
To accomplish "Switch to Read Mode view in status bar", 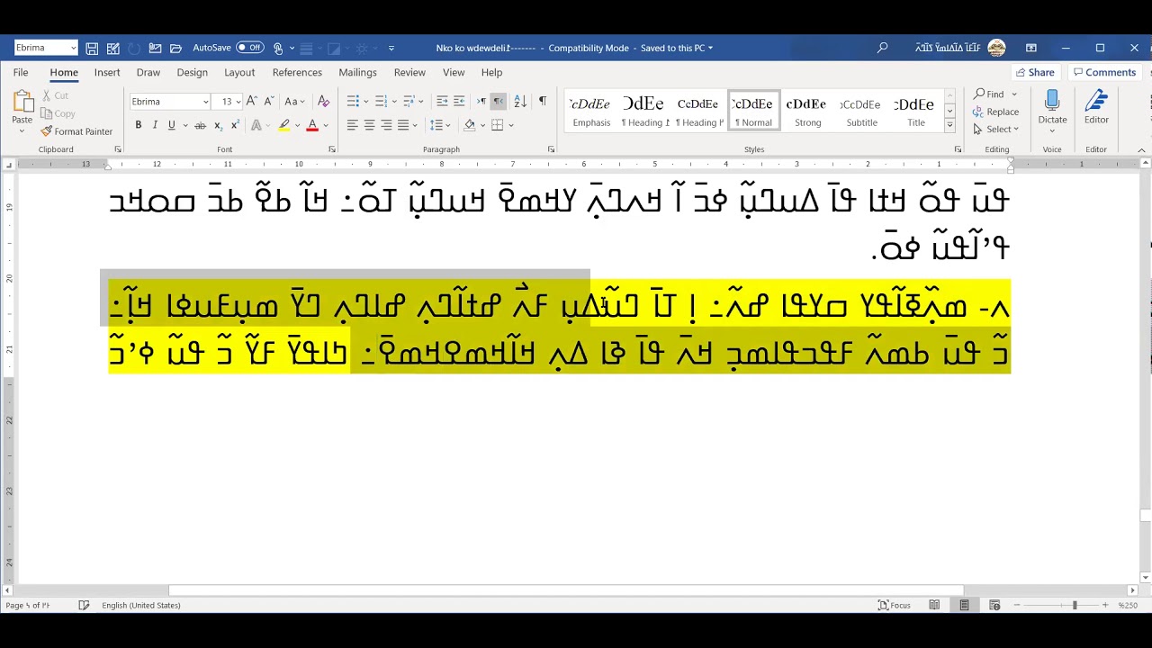I will (x=934, y=605).
